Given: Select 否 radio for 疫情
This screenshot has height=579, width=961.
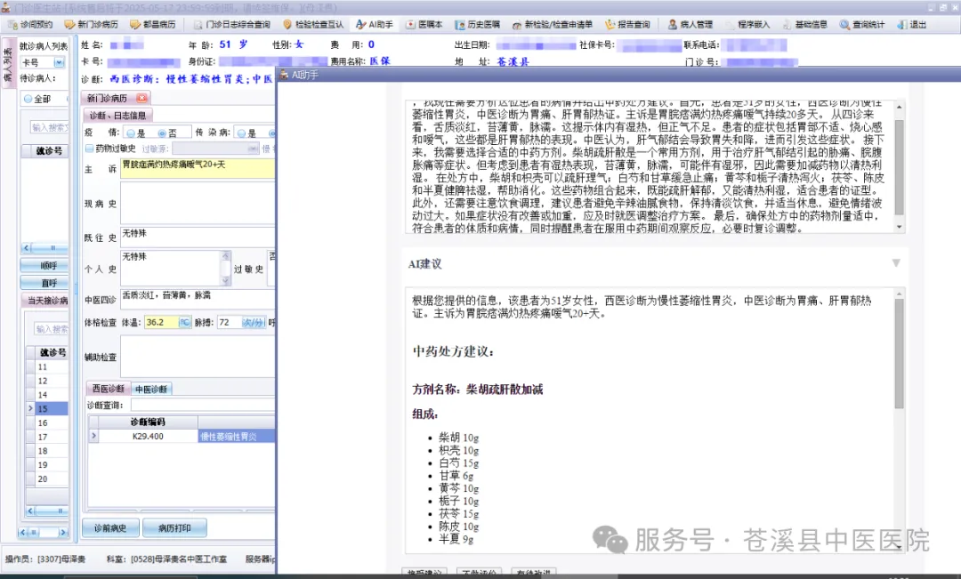Looking at the screenshot, I should point(162,133).
